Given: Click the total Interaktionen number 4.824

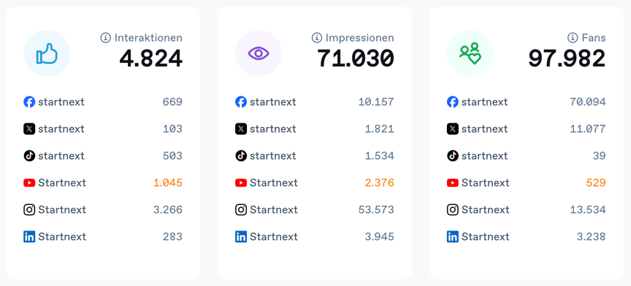Looking at the screenshot, I should point(151,58).
